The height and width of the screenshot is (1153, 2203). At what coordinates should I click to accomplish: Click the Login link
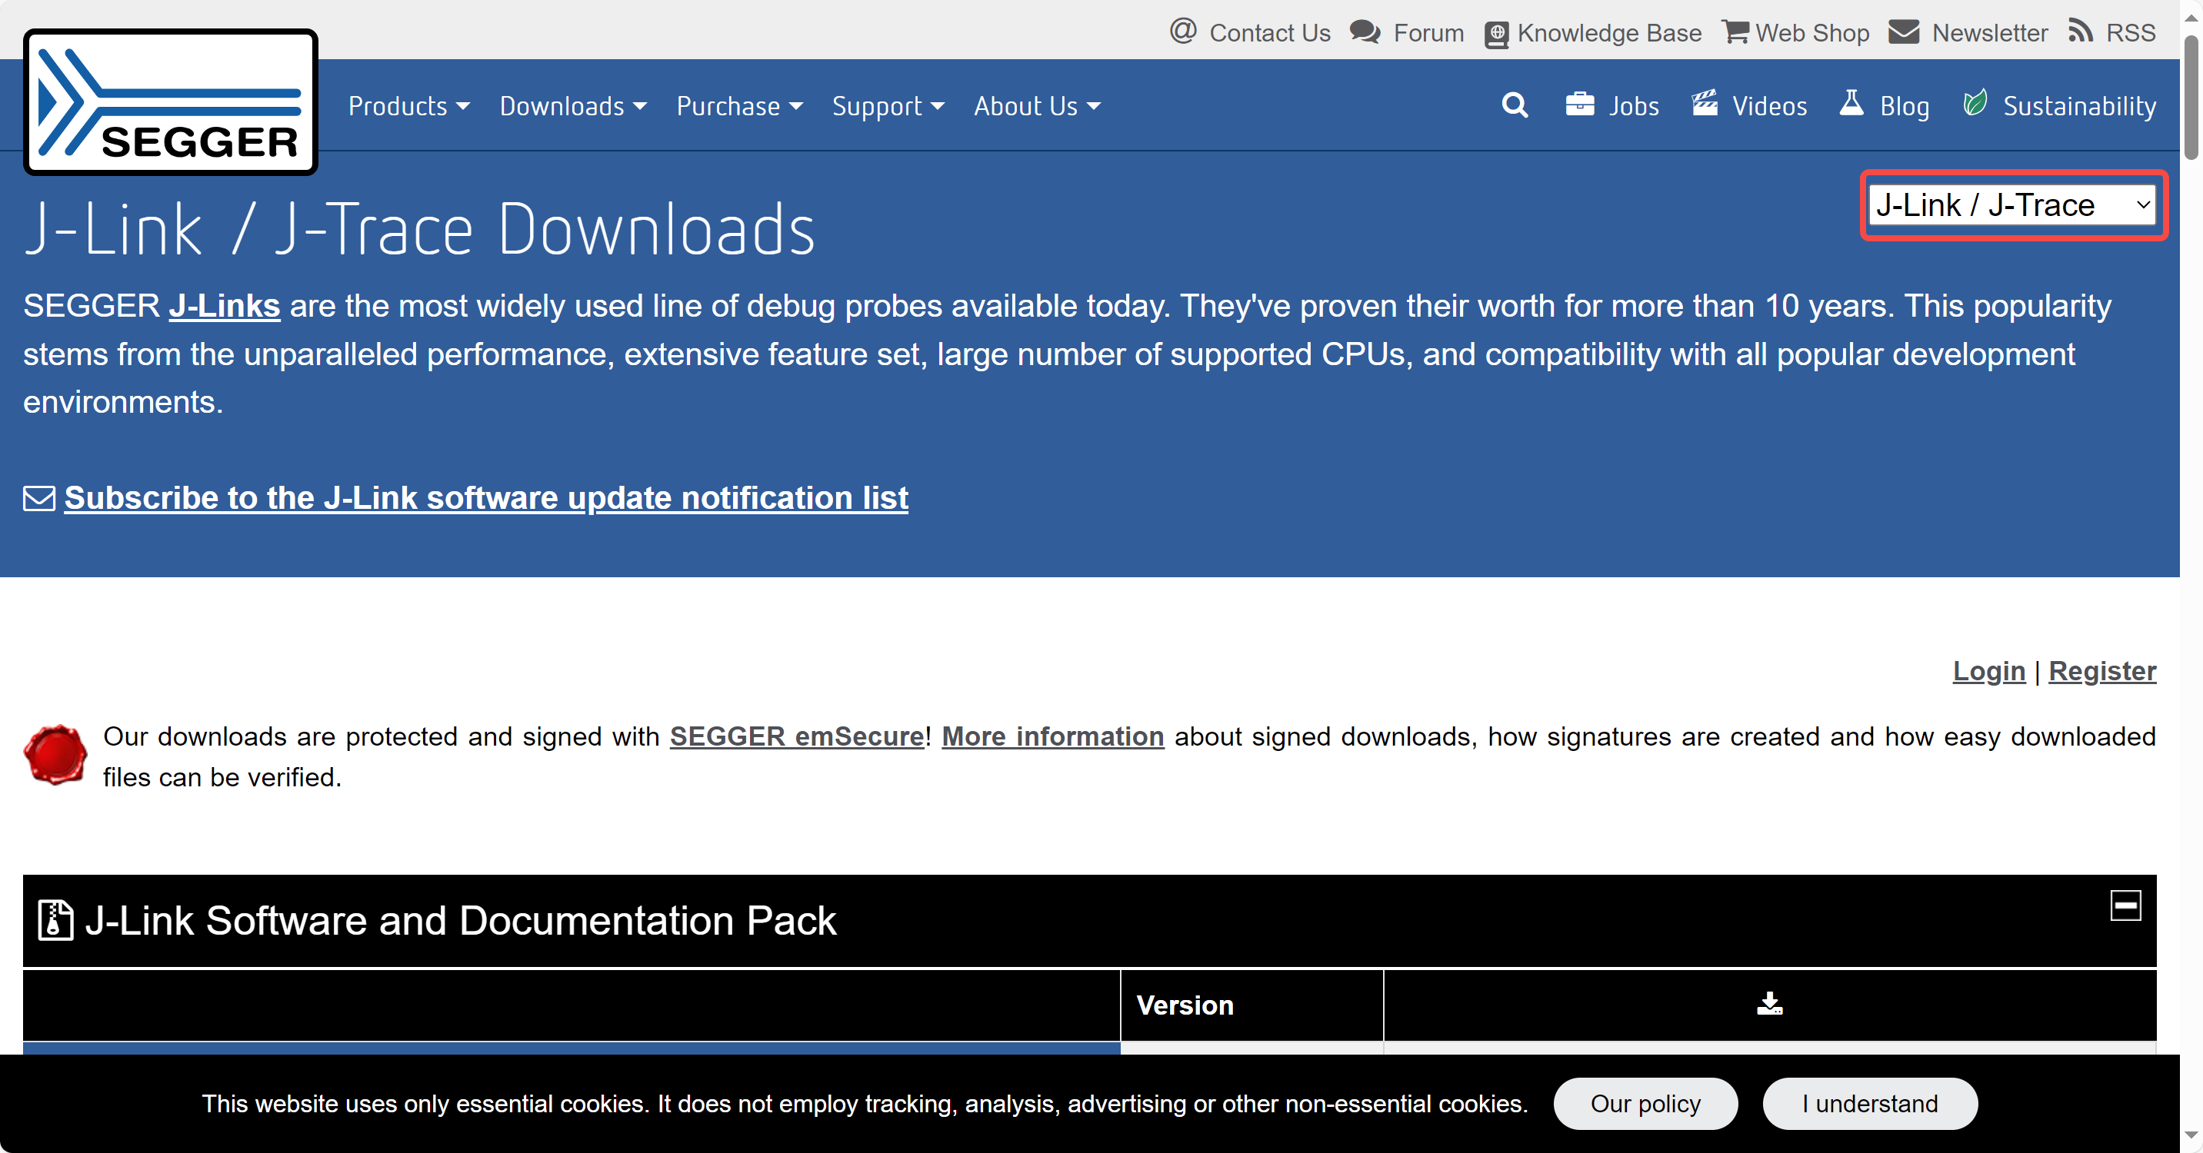pos(1988,671)
